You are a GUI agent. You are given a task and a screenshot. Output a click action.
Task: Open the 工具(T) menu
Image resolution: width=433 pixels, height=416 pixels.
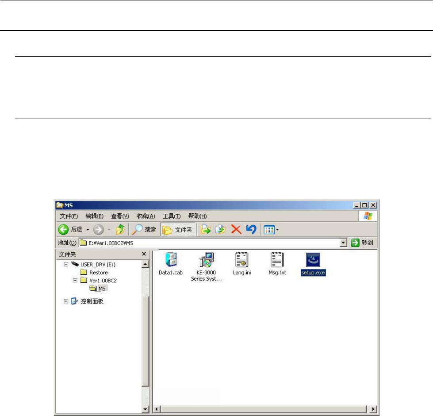coord(172,216)
